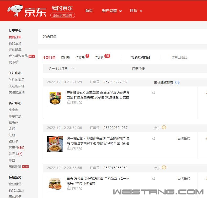Switch to 待付款 tab
The height and width of the screenshot is (198, 207).
65,58
